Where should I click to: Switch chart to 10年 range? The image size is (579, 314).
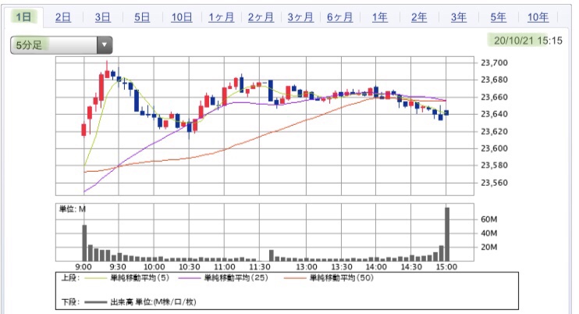(538, 17)
